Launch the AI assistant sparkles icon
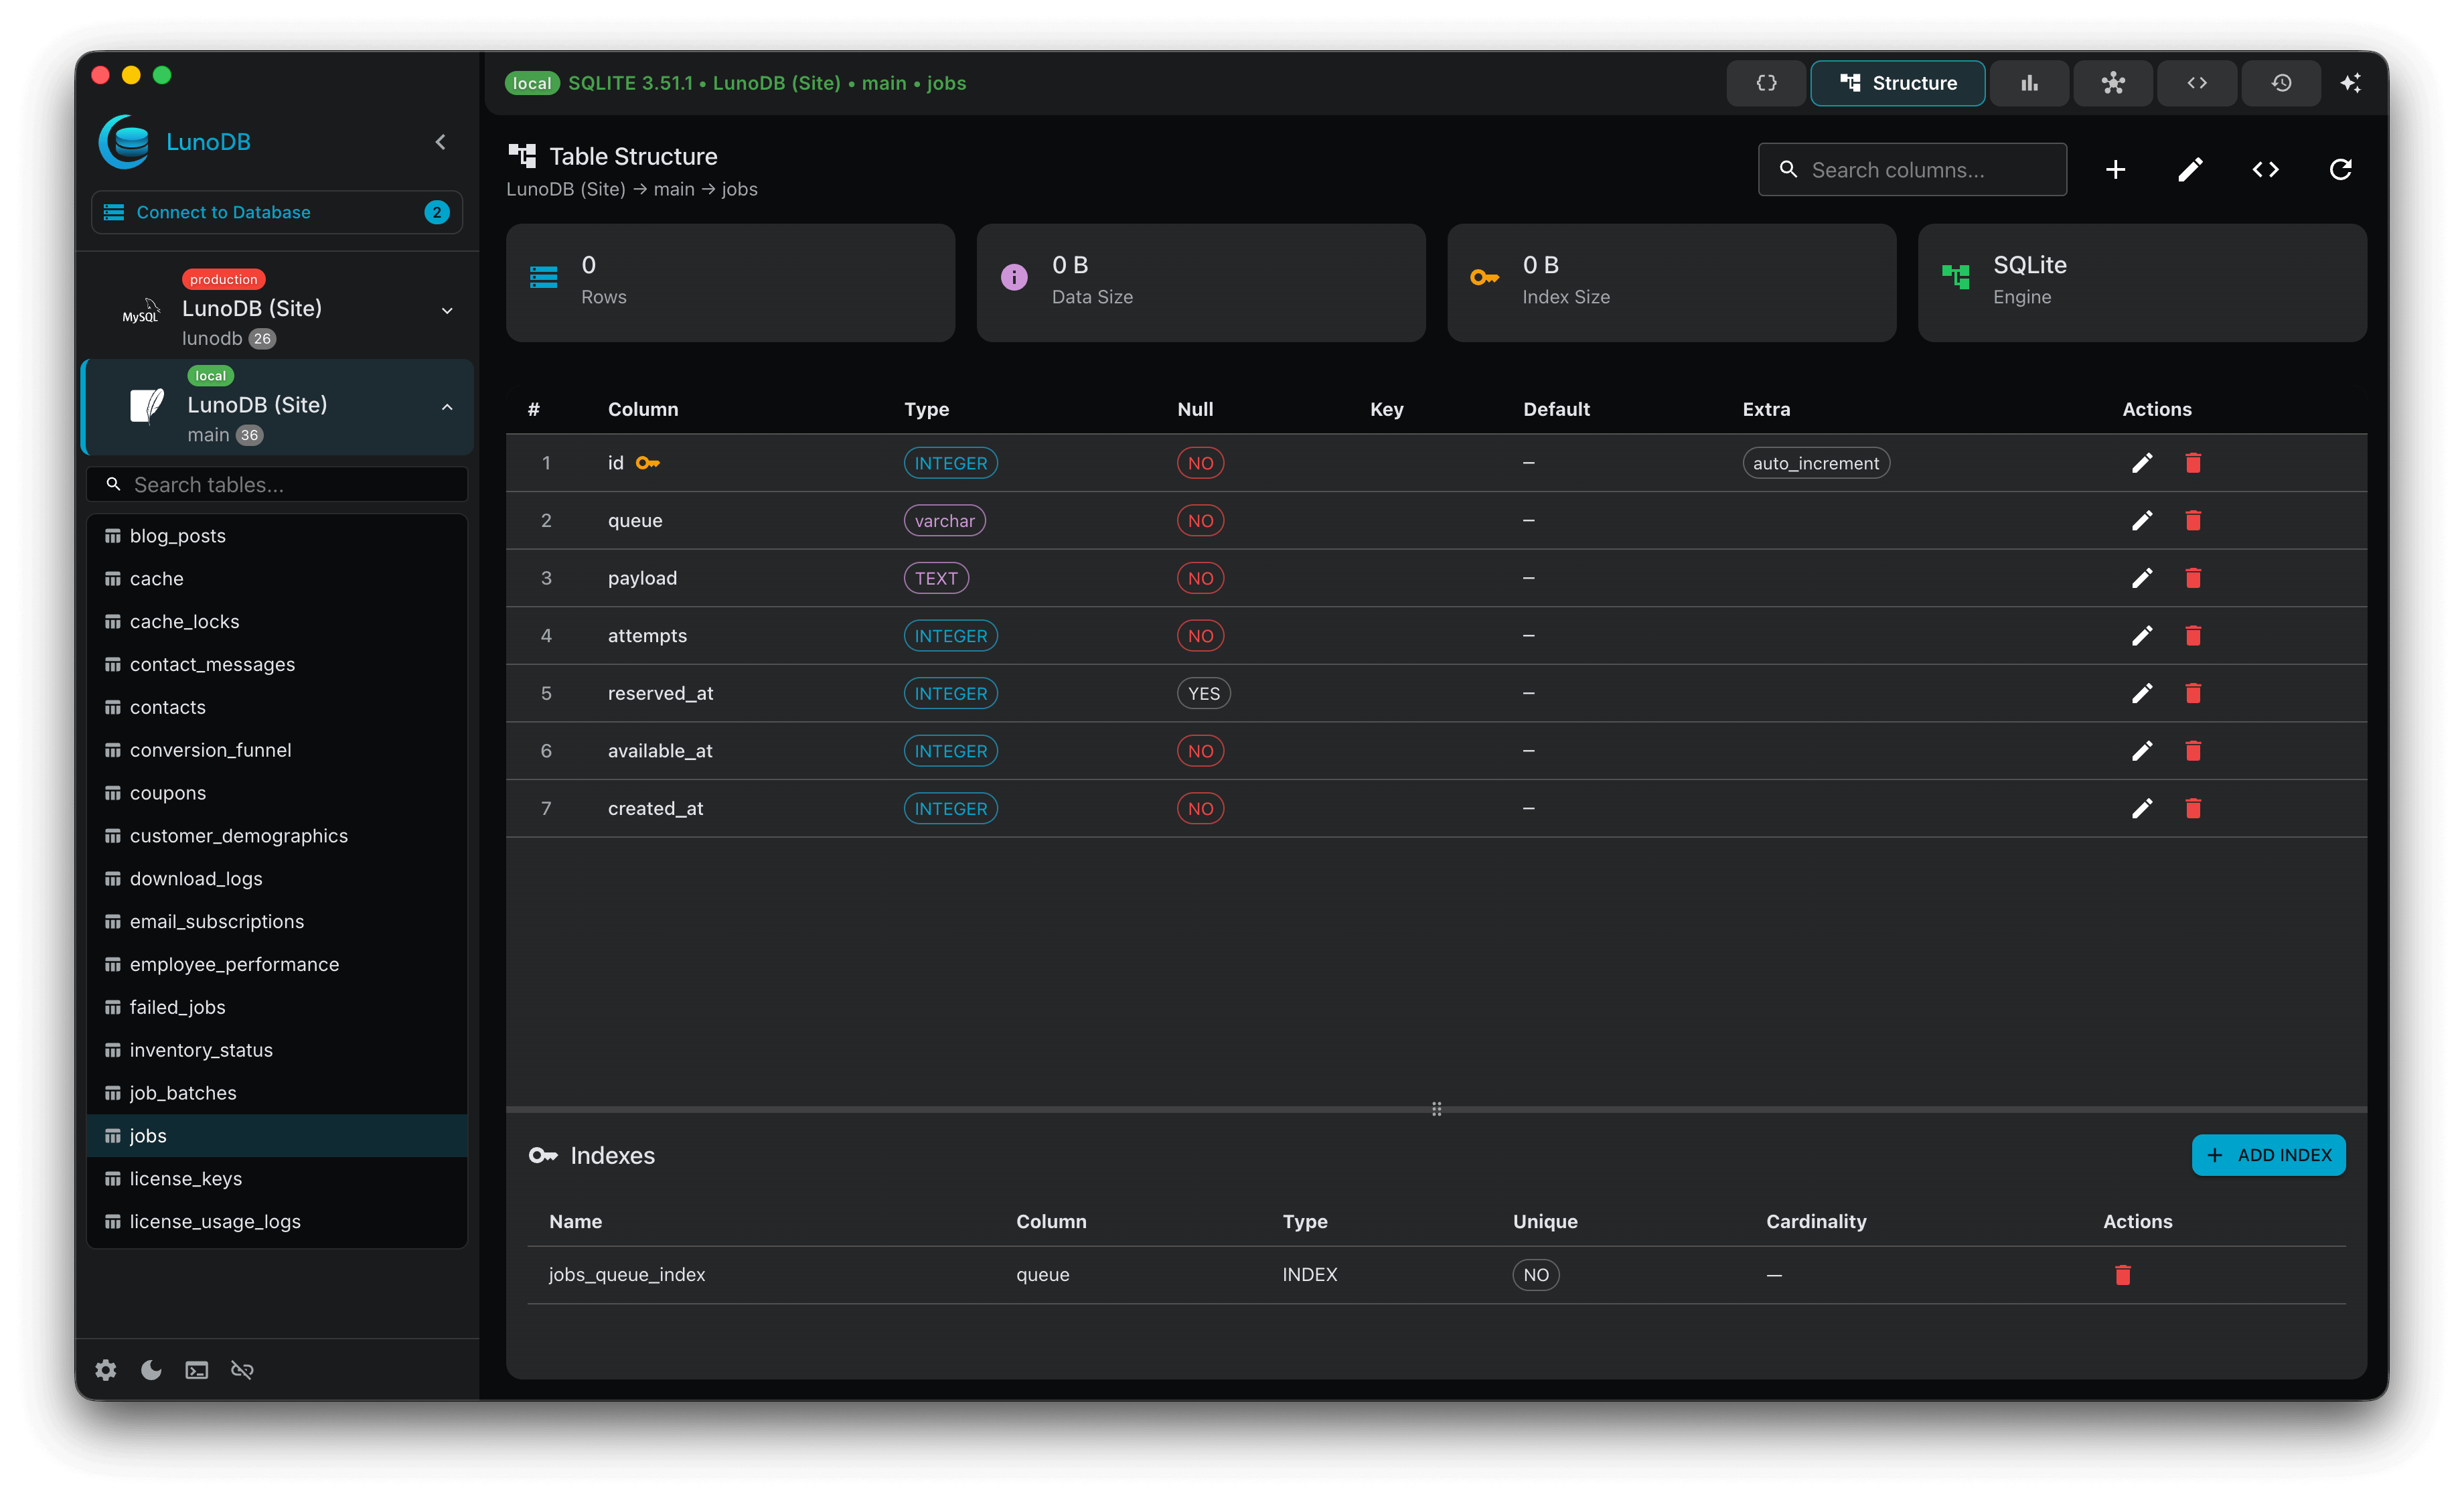Screen dimensions: 2464x1500 click(2351, 83)
